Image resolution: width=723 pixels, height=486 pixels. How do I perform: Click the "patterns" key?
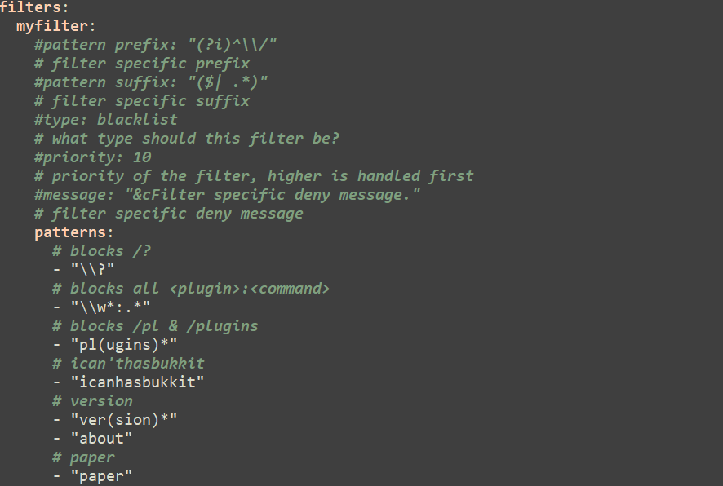(x=69, y=232)
